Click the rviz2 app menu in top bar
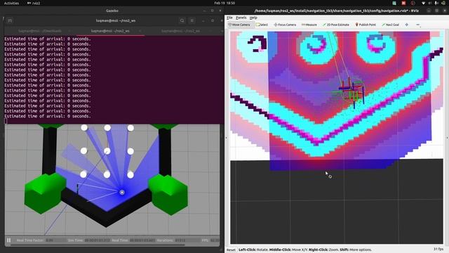Viewport: 449px width, 253px height. pos(34,3)
